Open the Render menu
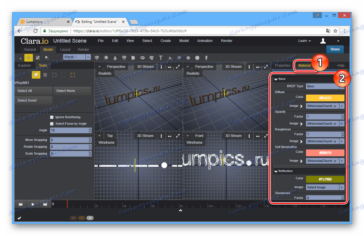Image resolution: width=364 pixels, height=236 pixels. point(227,41)
